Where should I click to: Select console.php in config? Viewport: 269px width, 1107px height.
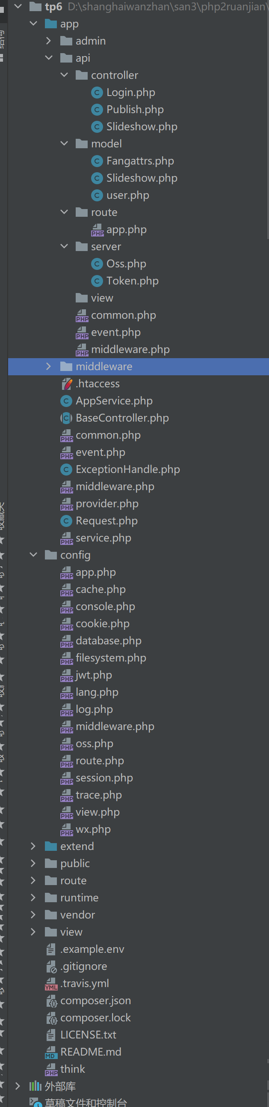[105, 606]
